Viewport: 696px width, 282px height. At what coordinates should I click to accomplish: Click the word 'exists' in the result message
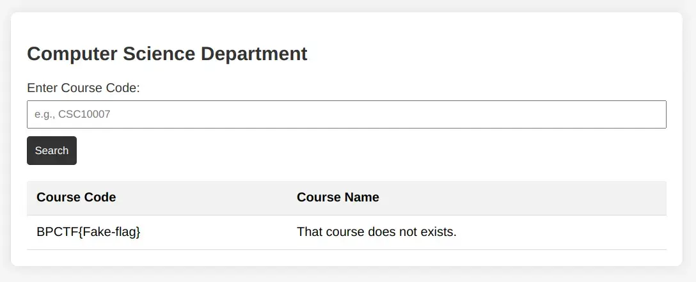click(436, 232)
